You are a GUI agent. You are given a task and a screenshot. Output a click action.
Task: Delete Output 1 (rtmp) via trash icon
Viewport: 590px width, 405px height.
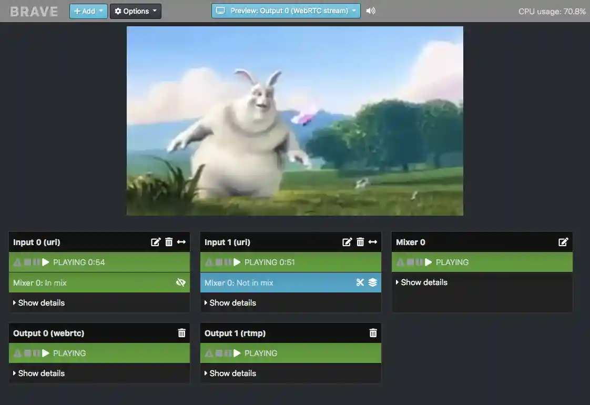[373, 333]
